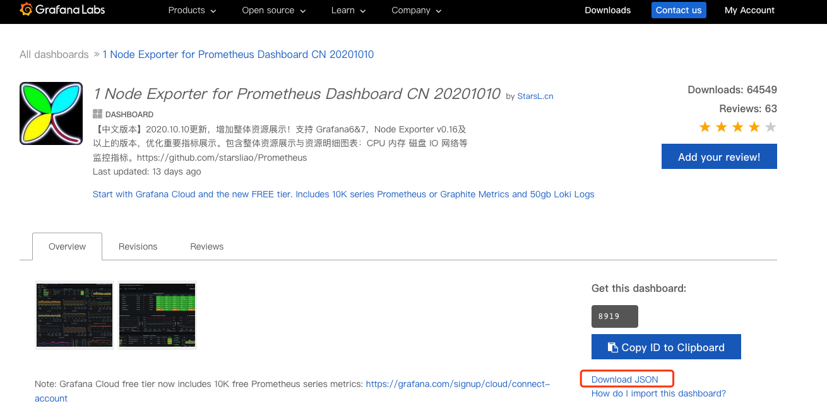Image resolution: width=827 pixels, height=411 pixels.
Task: Expand the Learn menu
Action: pos(348,10)
